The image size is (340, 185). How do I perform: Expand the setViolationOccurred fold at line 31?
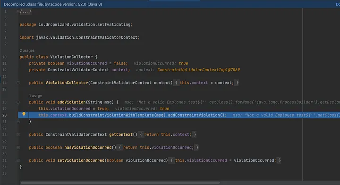18,160
